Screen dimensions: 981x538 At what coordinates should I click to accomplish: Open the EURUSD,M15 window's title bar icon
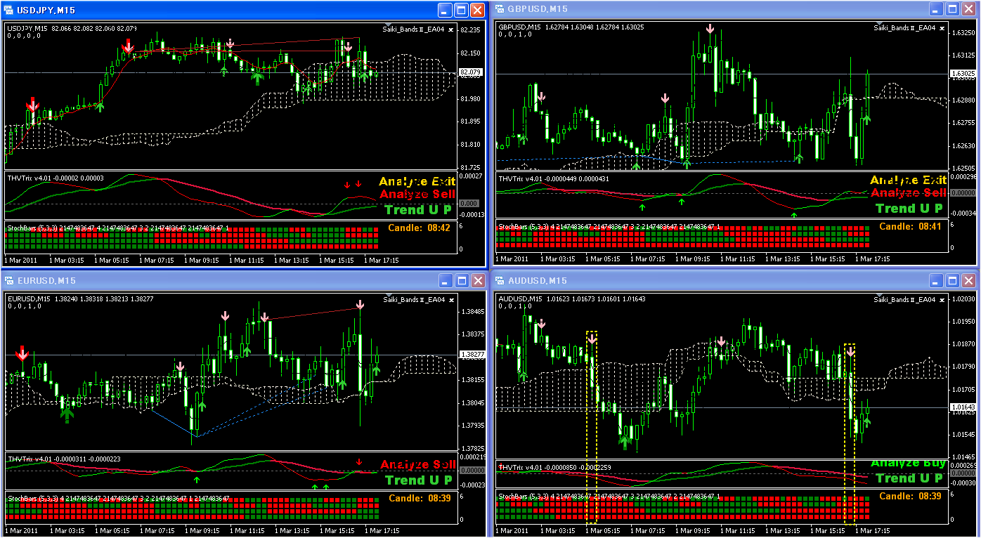pyautogui.click(x=9, y=281)
